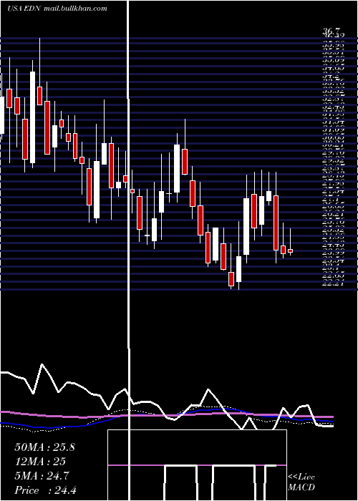The width and height of the screenshot is (358, 501).
Task: Click the <<Live MACD label
Action: click(301, 482)
